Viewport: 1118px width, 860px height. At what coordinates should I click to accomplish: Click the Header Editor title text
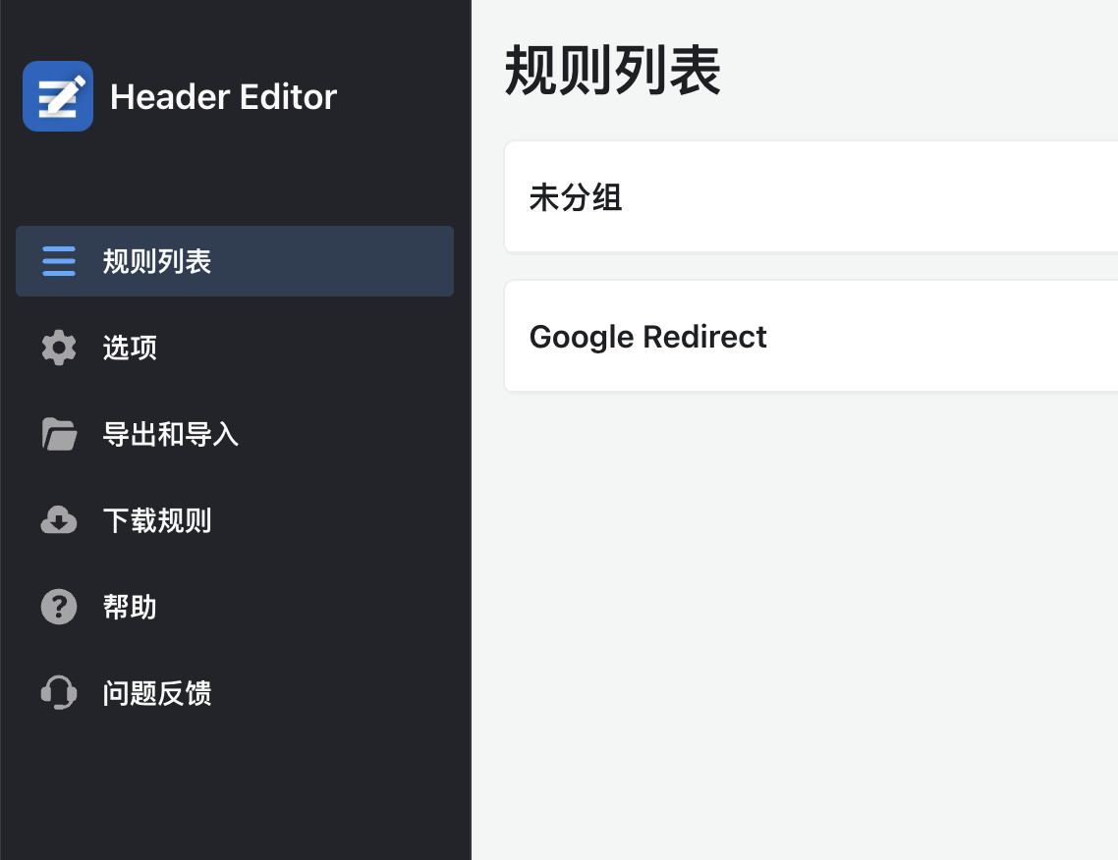pos(223,97)
